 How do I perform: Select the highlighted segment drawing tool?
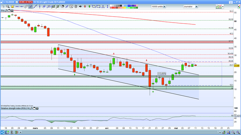(x=30, y=6)
